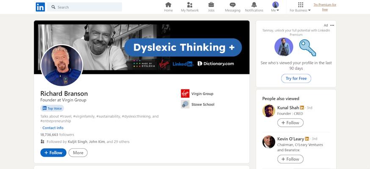Click the For Business grid icon
The height and width of the screenshot is (169, 370).
pos(301,5)
